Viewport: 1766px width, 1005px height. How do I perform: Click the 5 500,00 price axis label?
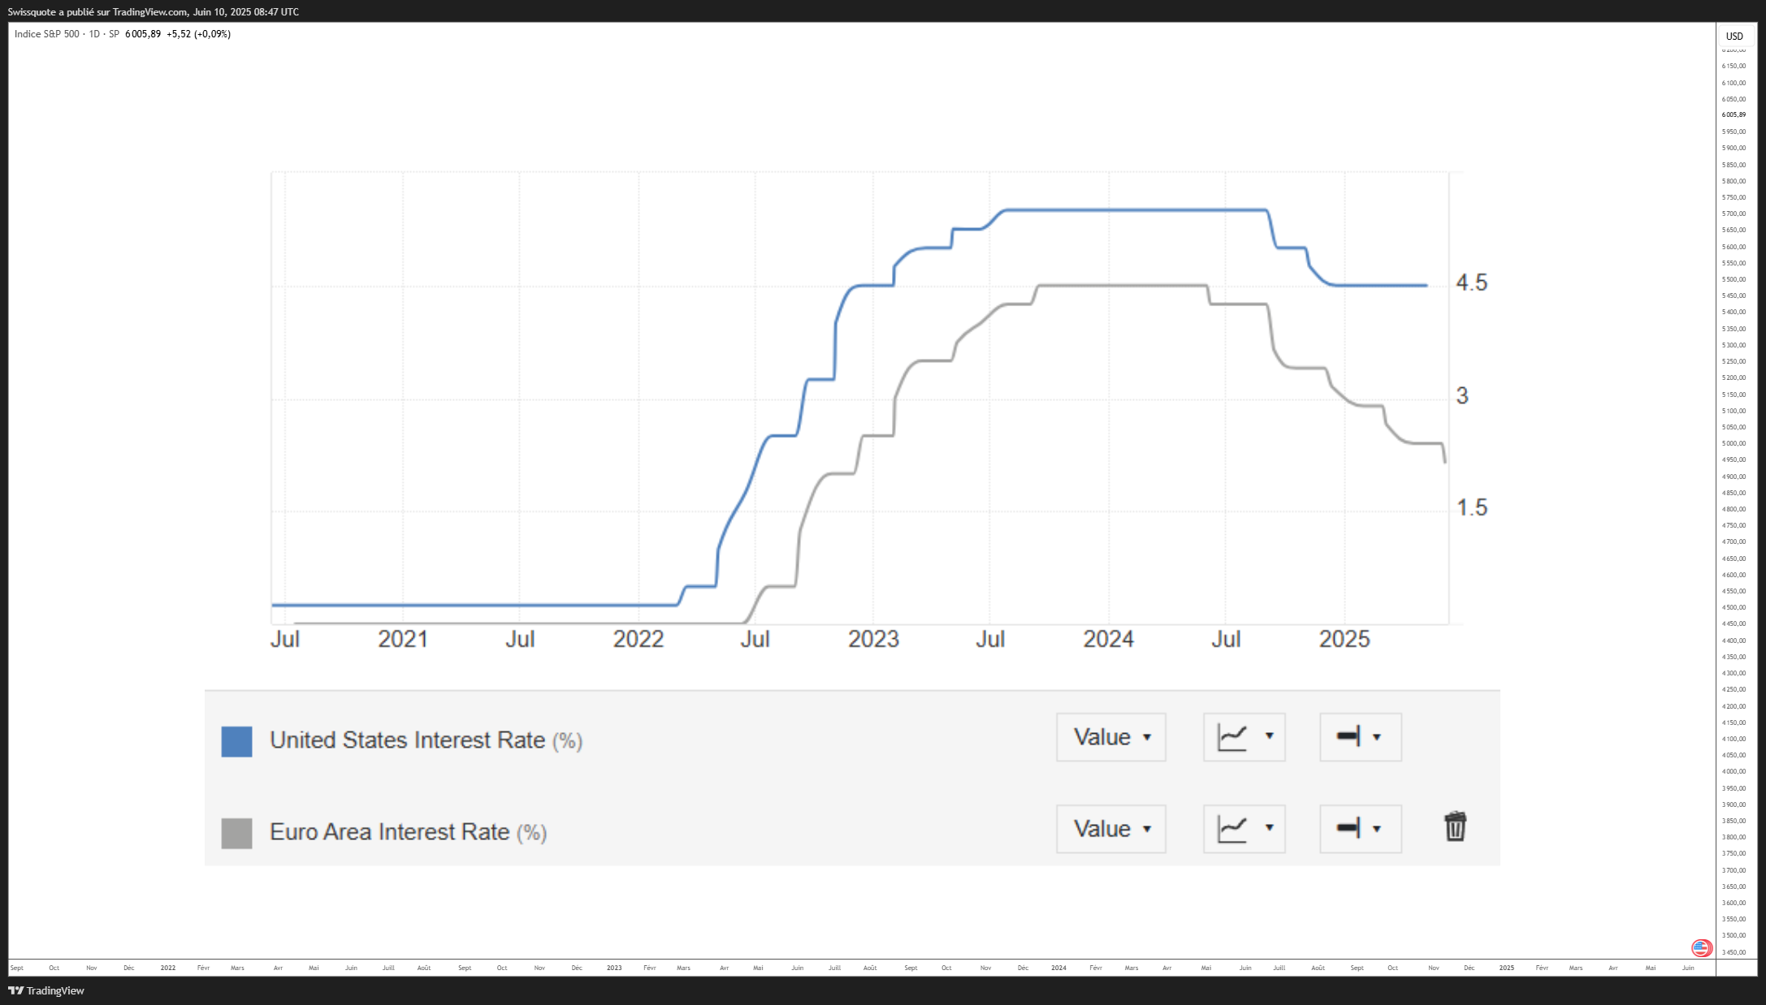click(x=1734, y=279)
